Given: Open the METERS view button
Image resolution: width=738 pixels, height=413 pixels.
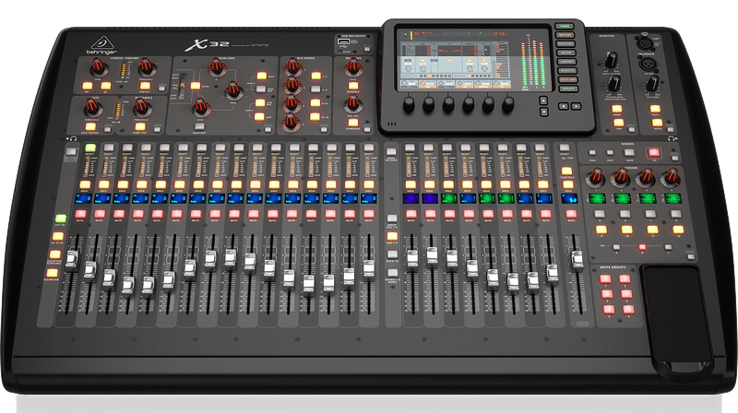Looking at the screenshot, I should (x=565, y=35).
